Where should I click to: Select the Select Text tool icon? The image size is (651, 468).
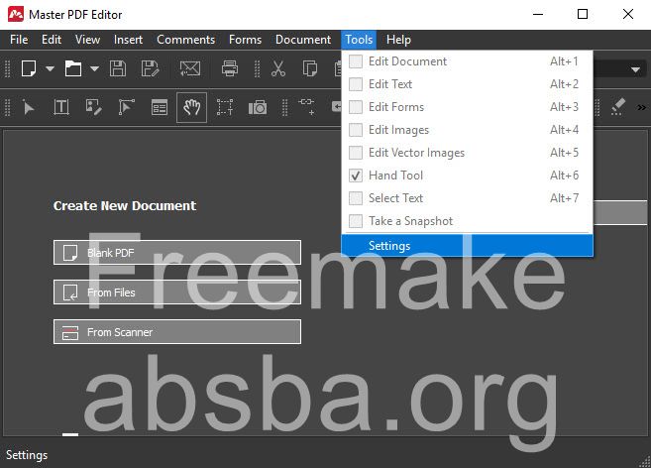coord(225,108)
